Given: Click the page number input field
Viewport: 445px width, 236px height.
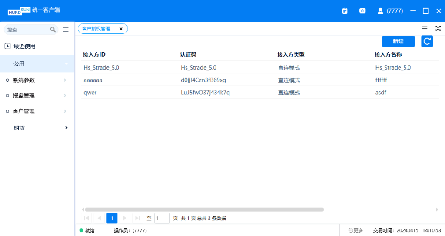Looking at the screenshot, I should 162,218.
